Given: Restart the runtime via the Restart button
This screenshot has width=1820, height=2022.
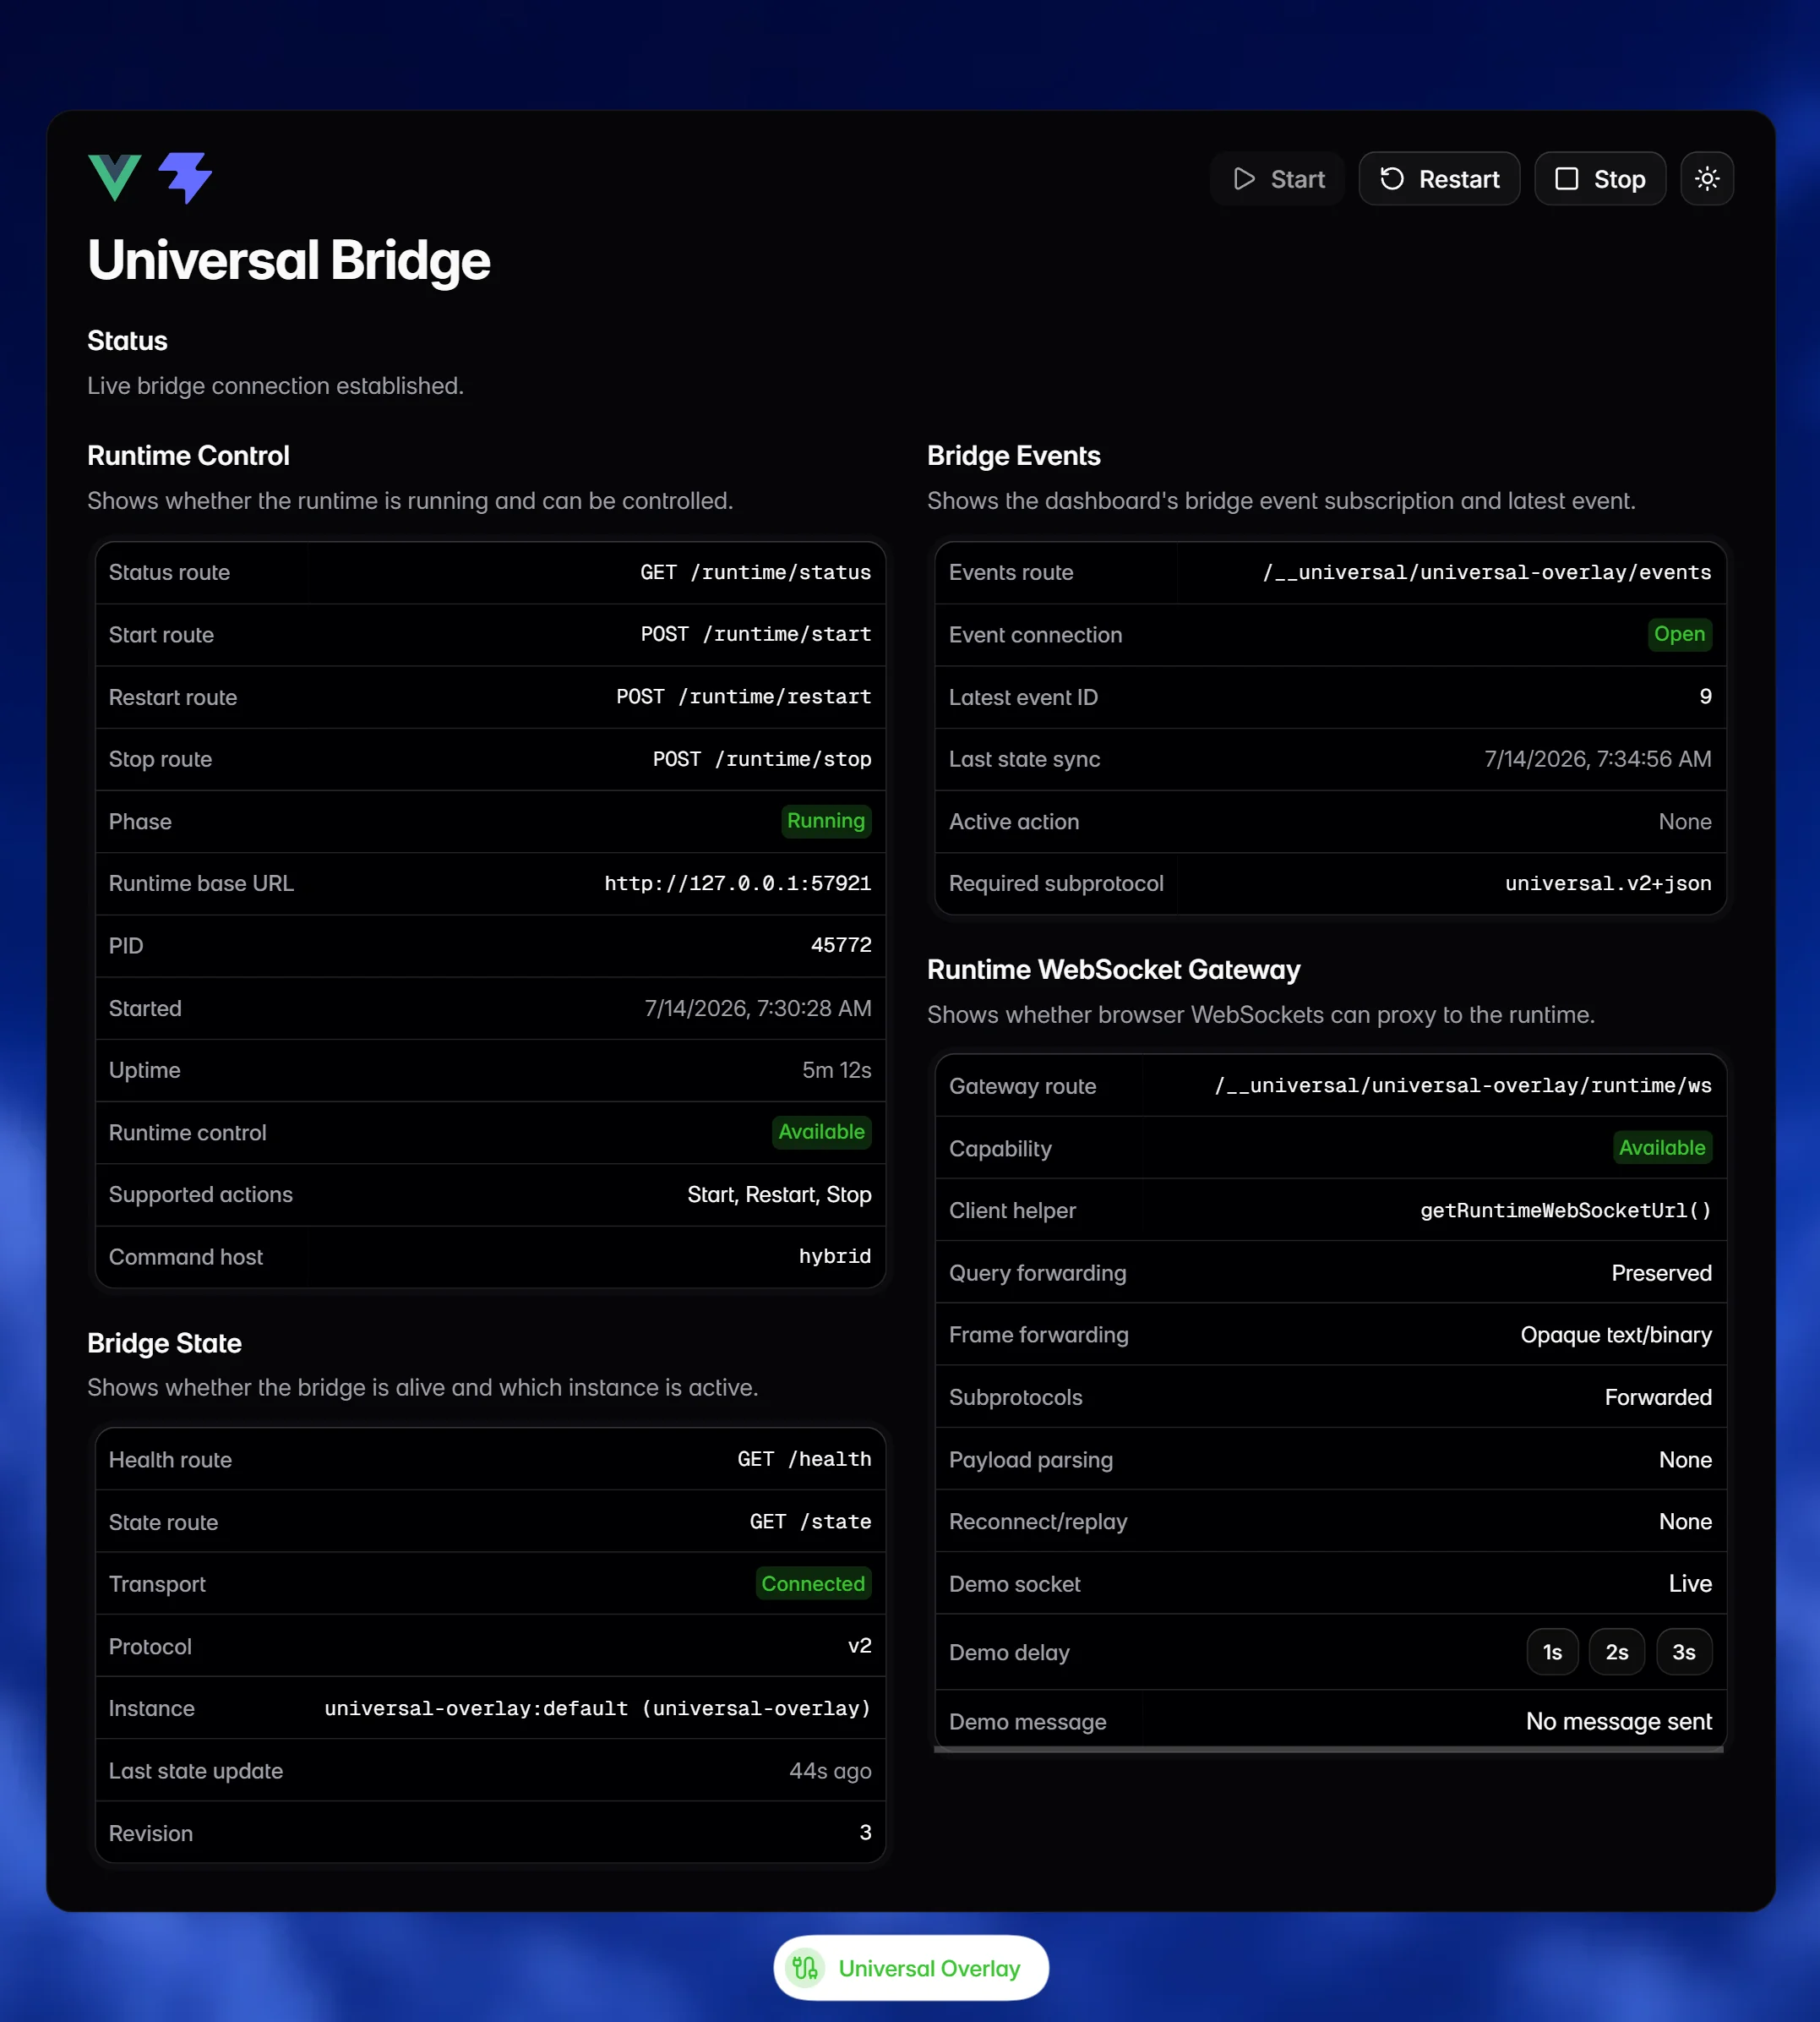Looking at the screenshot, I should tap(1439, 179).
